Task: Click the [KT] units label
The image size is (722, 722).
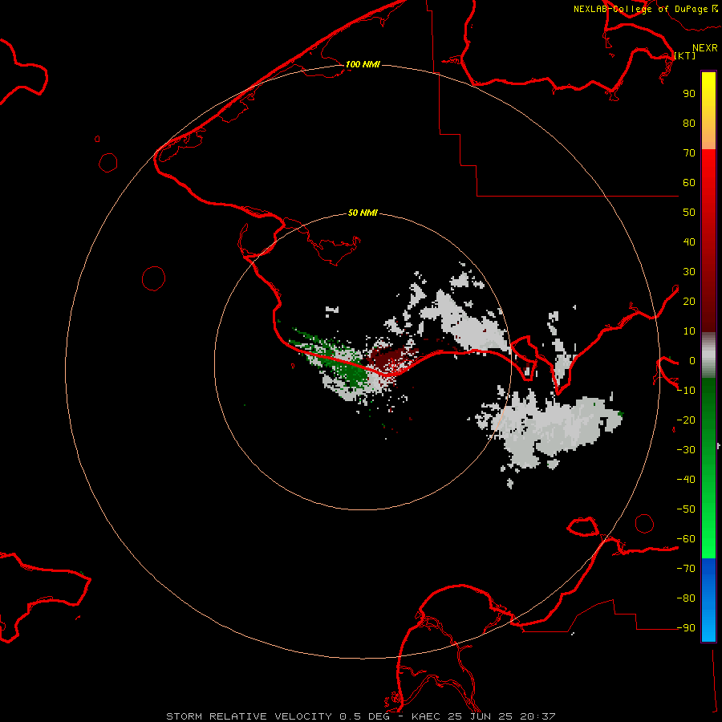Action: (x=685, y=55)
